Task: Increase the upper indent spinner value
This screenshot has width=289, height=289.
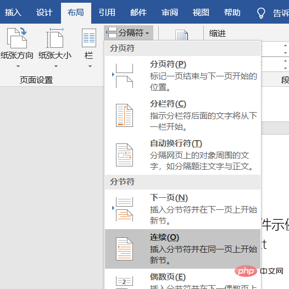Action: 285,46
